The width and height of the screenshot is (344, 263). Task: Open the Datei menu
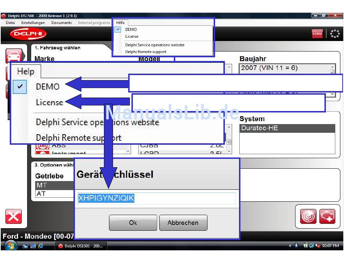coord(10,22)
